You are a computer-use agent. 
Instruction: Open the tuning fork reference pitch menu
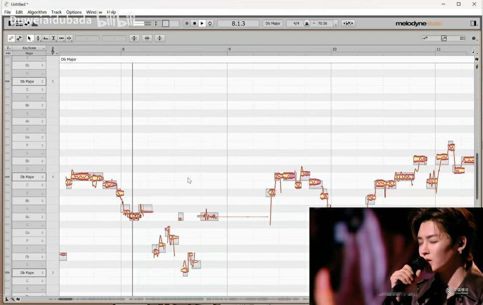(x=8, y=48)
